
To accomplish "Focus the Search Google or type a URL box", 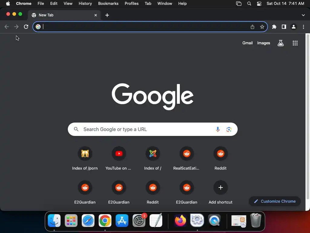I will [x=153, y=129].
